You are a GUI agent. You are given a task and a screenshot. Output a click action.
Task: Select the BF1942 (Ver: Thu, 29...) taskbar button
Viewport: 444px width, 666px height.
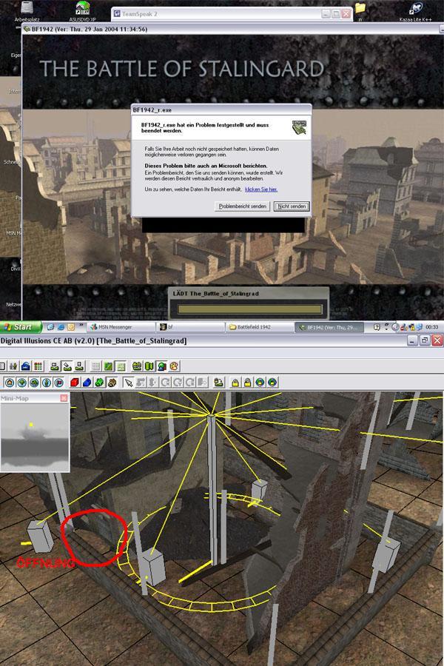(x=329, y=327)
